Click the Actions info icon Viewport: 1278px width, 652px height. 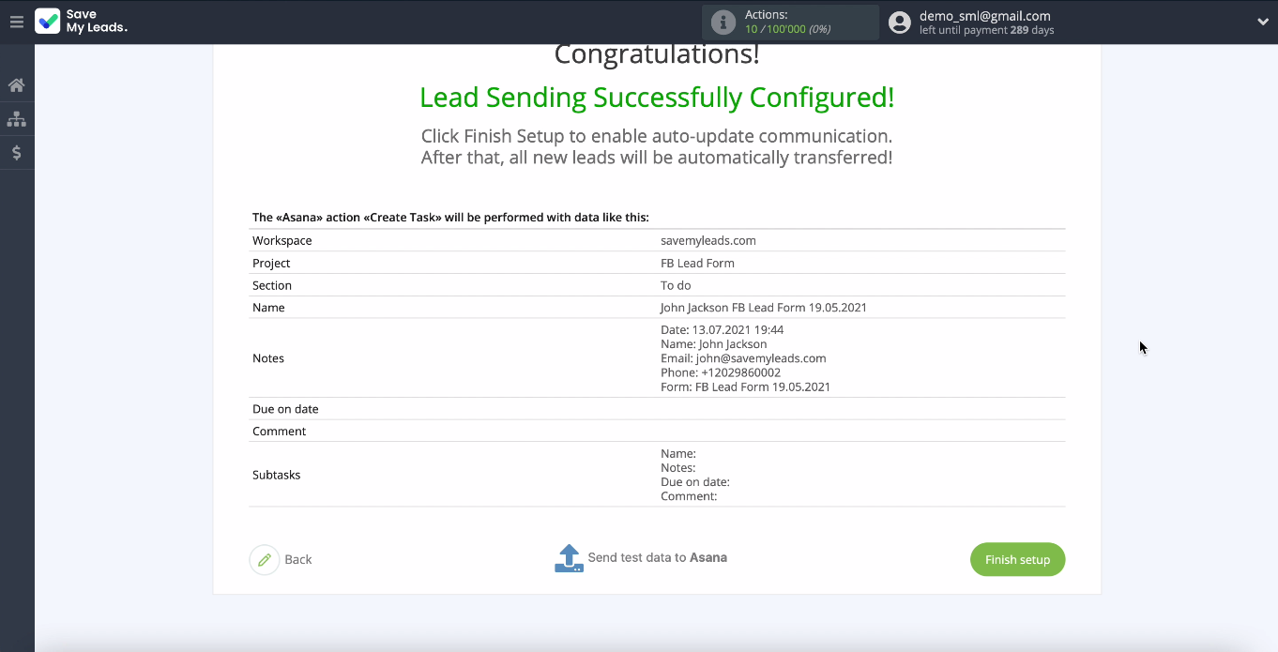pyautogui.click(x=723, y=23)
